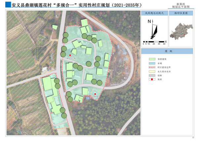199x141 pixels.
Task: Click the 图例 legend header
Action: click(x=168, y=52)
